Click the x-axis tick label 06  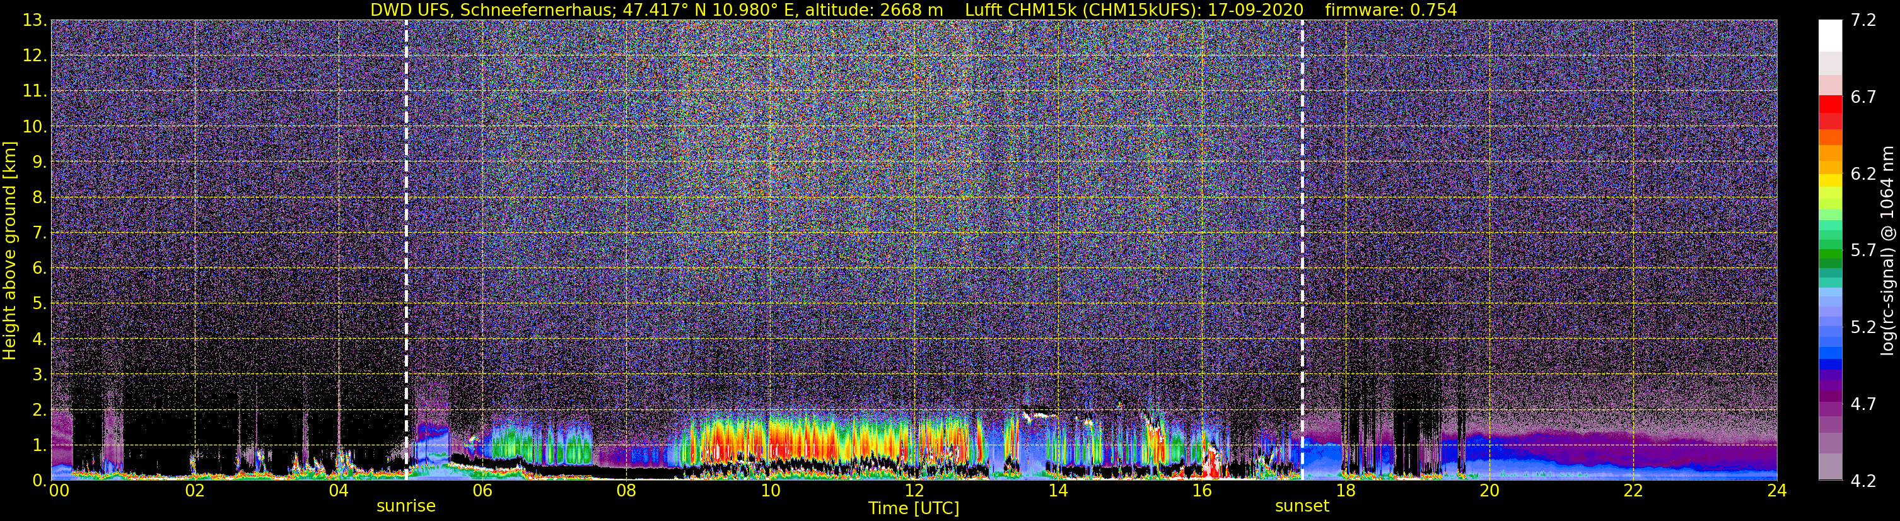point(482,491)
